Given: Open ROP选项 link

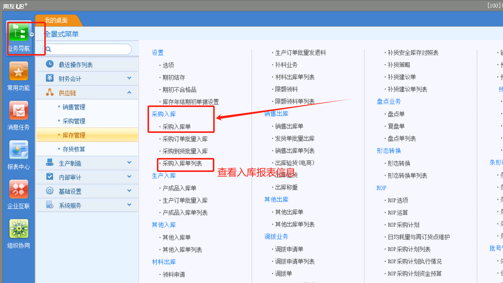Looking at the screenshot, I should pyautogui.click(x=398, y=201).
